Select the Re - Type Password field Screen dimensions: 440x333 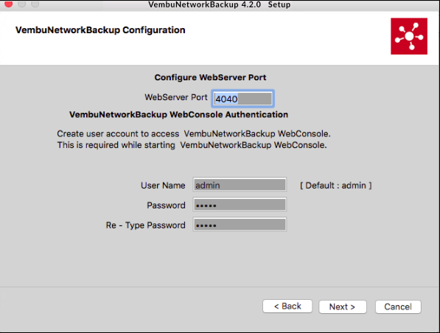240,225
